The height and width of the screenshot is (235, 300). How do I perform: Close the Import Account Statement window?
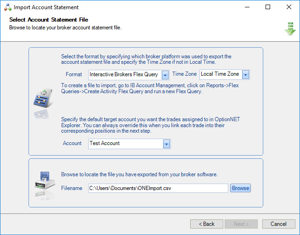coord(289,7)
